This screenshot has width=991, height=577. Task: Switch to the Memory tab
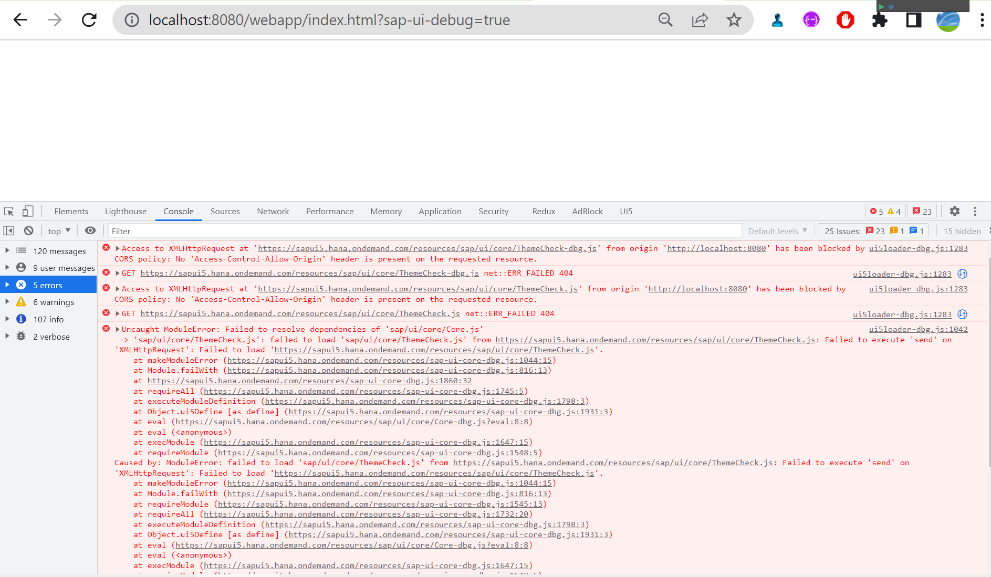386,211
